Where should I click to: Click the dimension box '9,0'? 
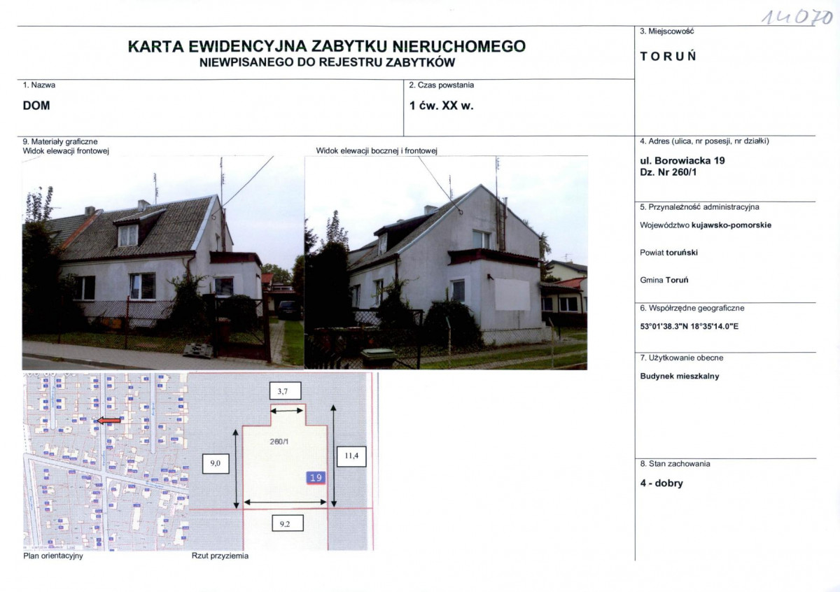click(x=214, y=463)
